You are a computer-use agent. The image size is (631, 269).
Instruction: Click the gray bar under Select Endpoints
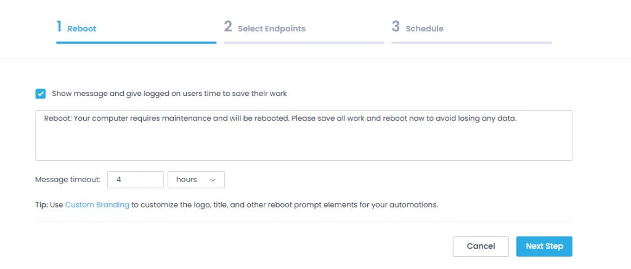304,42
